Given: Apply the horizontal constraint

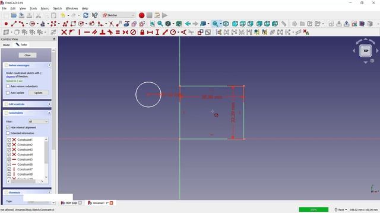Looking at the screenshot, I should click(87, 32).
